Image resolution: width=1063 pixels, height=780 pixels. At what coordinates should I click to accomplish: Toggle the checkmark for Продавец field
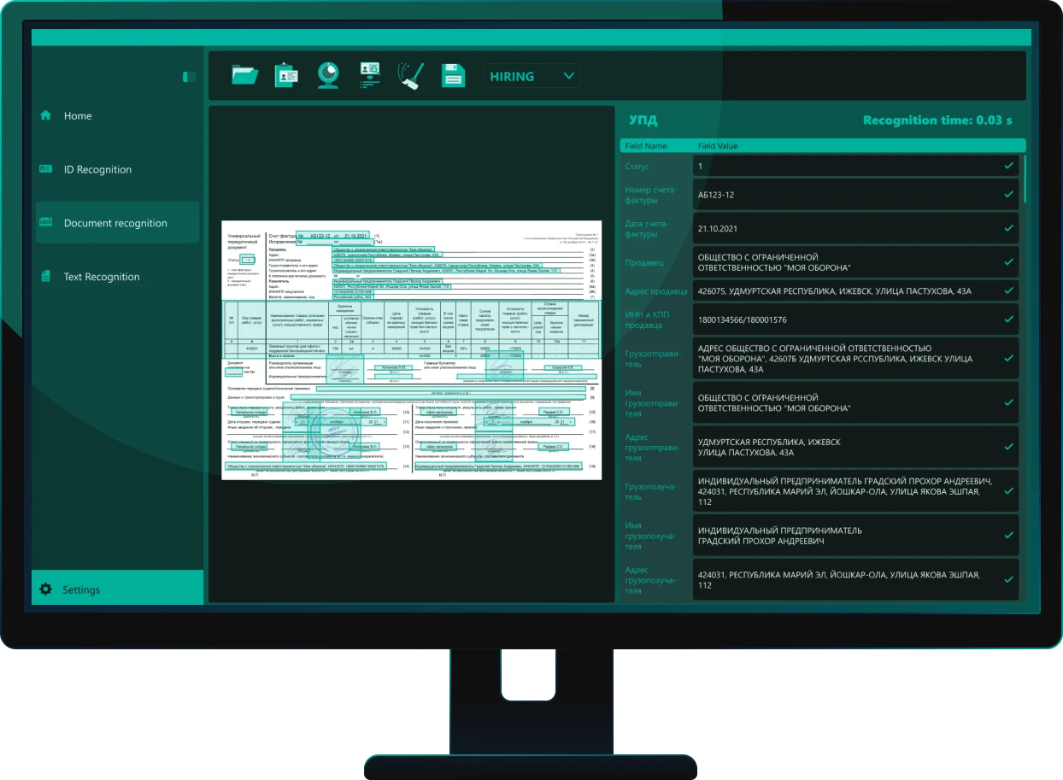1008,262
